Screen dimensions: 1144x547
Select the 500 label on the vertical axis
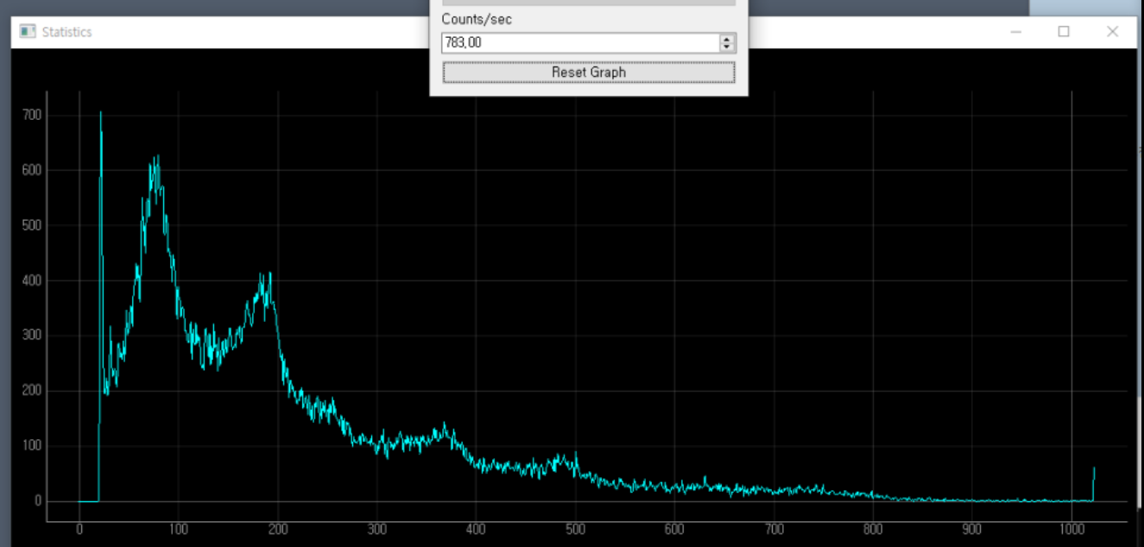click(33, 225)
